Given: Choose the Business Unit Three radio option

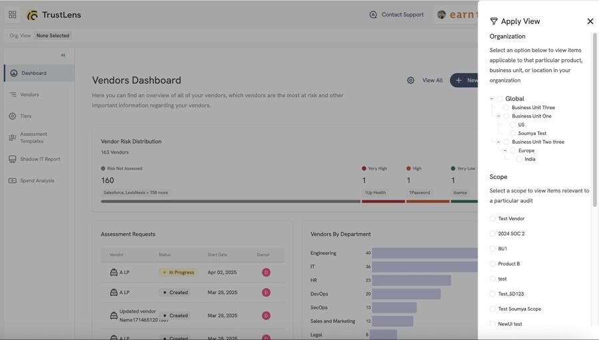Looking at the screenshot, I should coord(506,108).
